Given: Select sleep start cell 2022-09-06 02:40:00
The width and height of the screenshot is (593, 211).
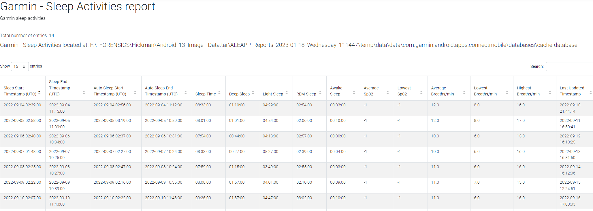Looking at the screenshot, I should [22, 136].
